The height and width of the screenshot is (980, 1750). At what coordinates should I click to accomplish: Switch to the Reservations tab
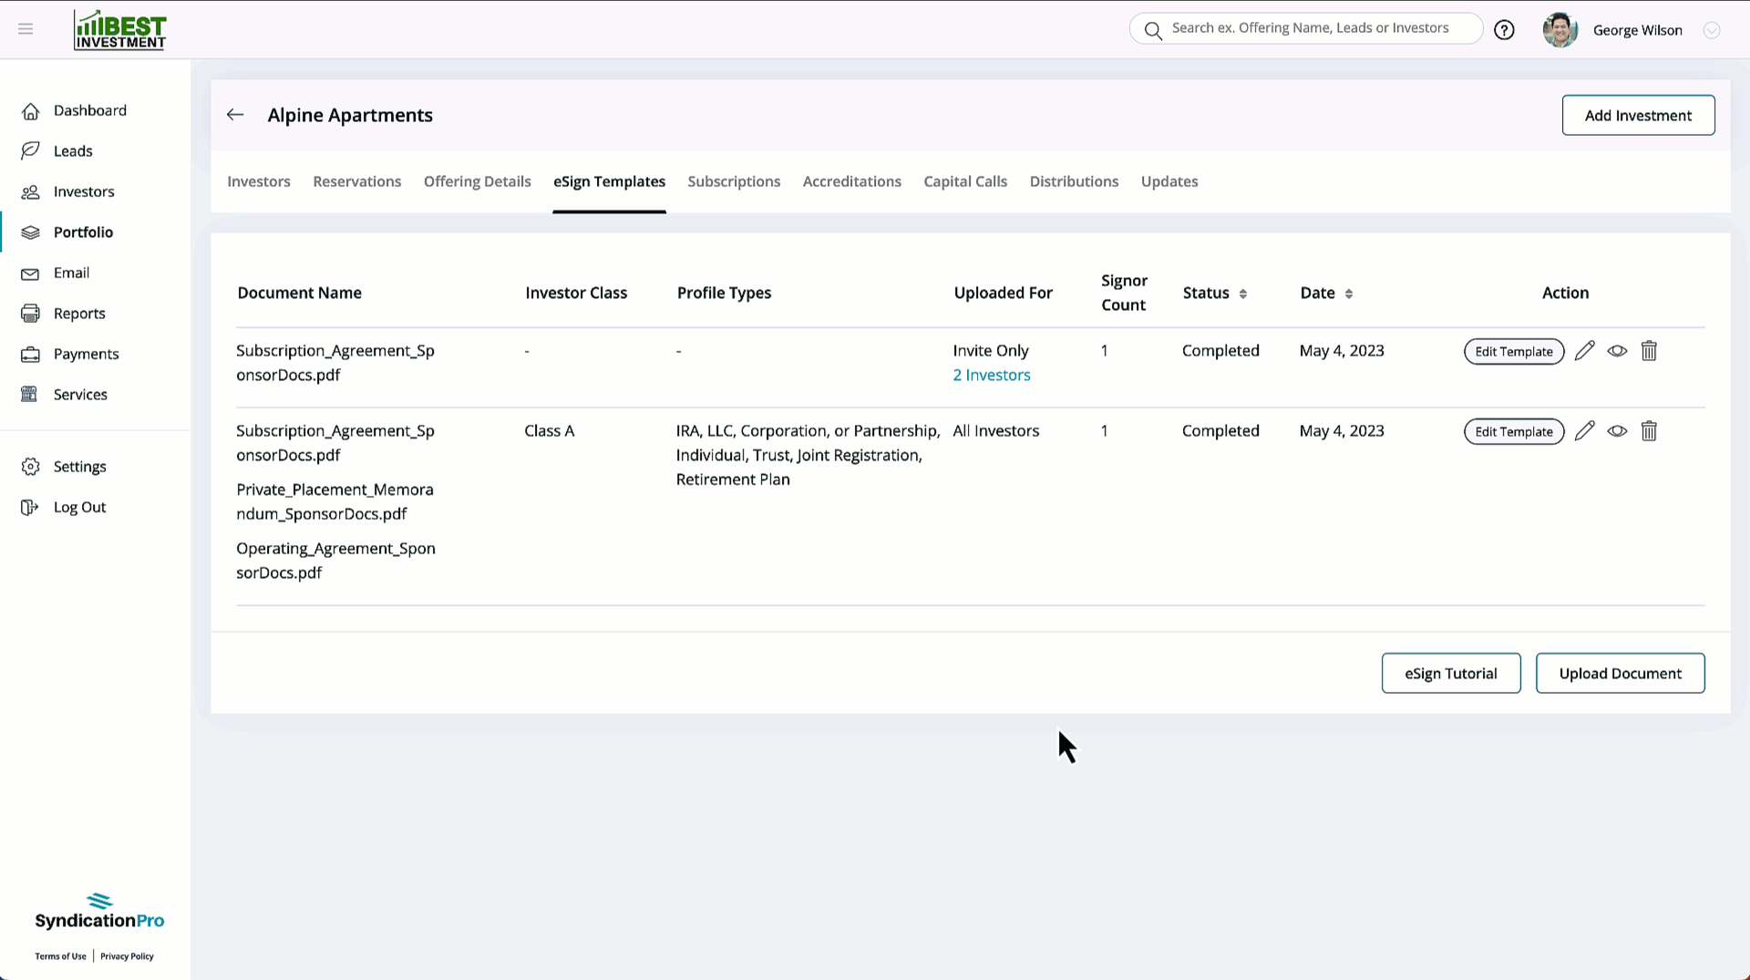tap(357, 181)
